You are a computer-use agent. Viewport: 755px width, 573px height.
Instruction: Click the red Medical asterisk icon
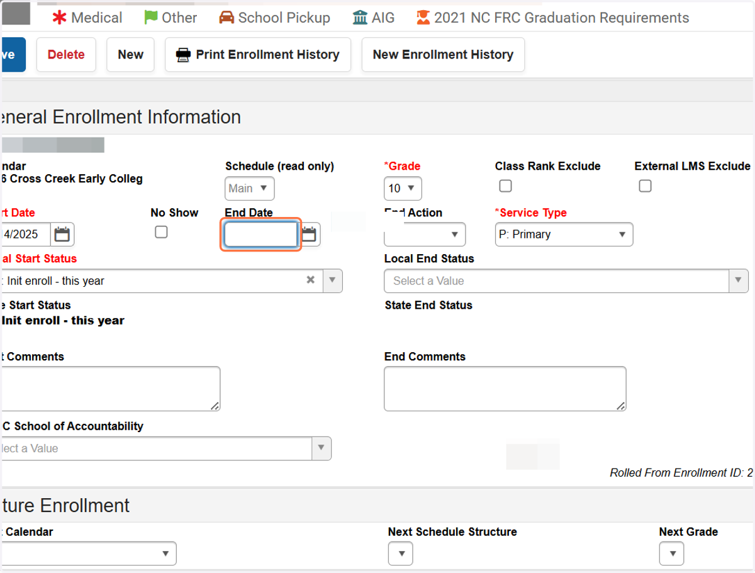59,18
